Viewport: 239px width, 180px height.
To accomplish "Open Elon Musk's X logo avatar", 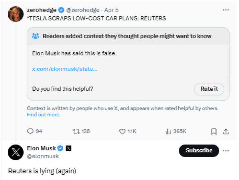I will coord(16,153).
